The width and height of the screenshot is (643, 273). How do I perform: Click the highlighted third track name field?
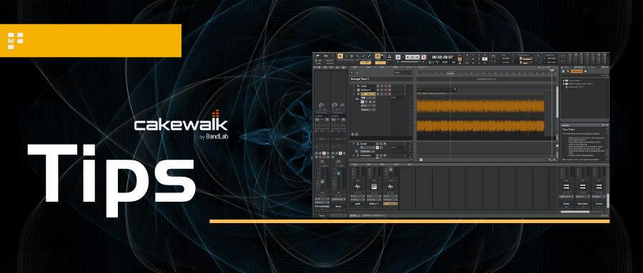pyautogui.click(x=368, y=94)
